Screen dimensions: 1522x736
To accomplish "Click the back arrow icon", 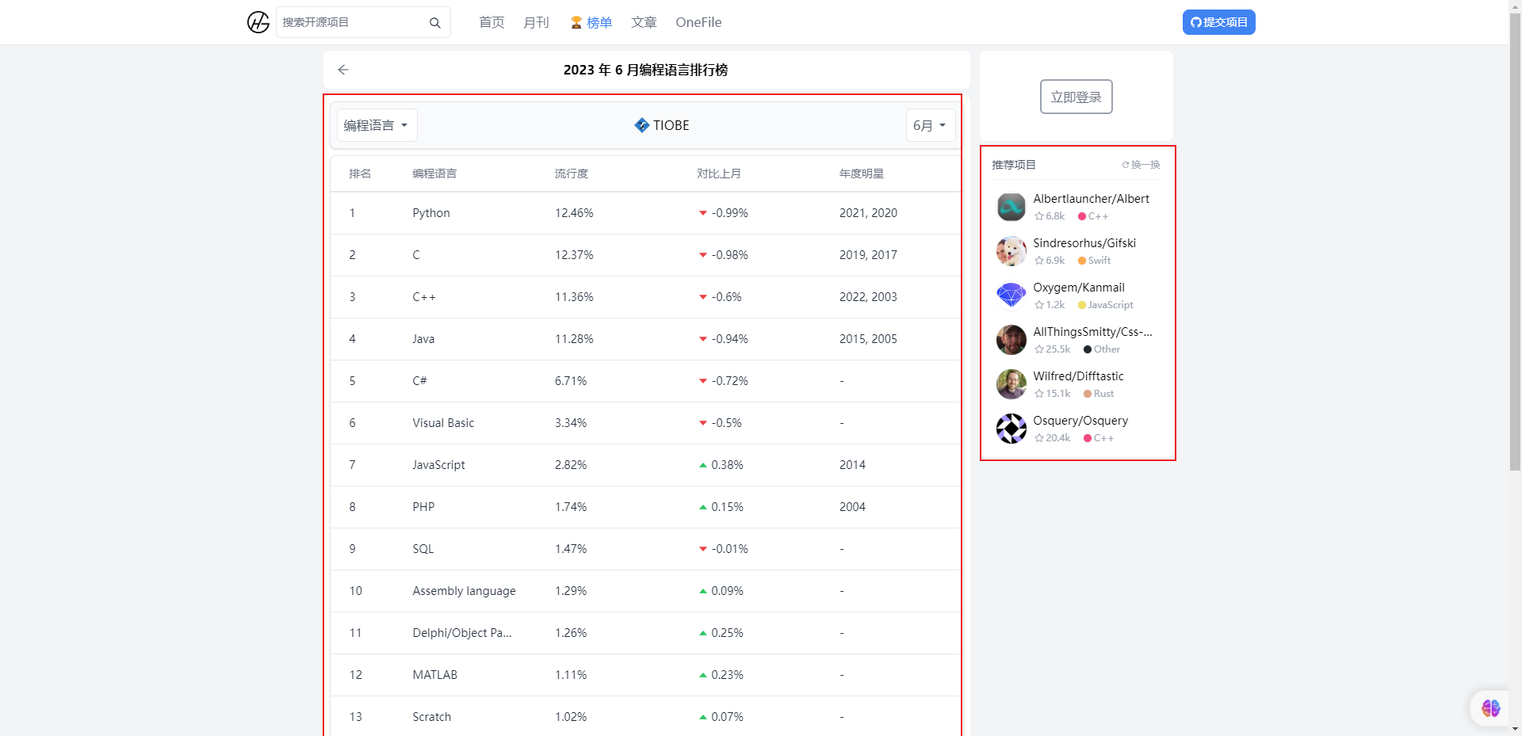I will coord(343,70).
